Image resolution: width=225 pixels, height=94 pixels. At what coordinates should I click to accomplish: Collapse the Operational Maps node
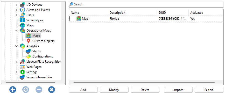(17, 31)
